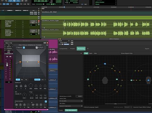Click the left orange speaker object in panner room
152x113 pixels.
click(x=20, y=62)
